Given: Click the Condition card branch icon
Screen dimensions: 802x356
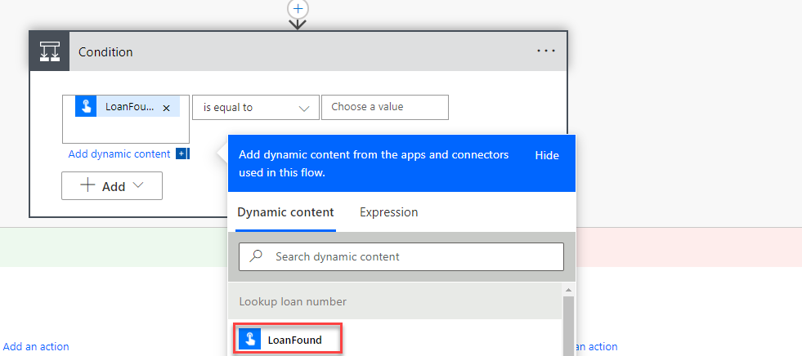Looking at the screenshot, I should (50, 51).
